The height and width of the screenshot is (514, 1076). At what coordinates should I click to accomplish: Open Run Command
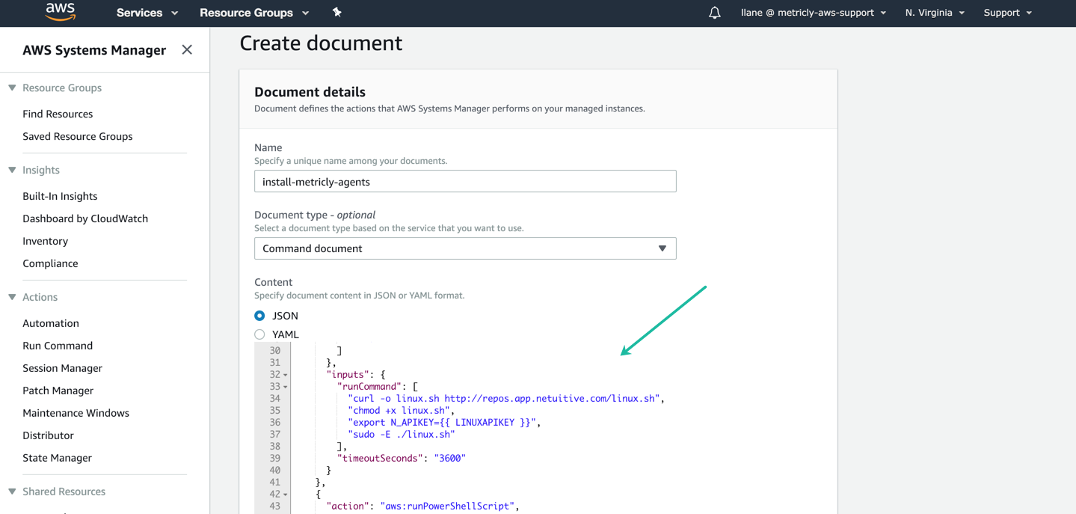click(x=58, y=346)
